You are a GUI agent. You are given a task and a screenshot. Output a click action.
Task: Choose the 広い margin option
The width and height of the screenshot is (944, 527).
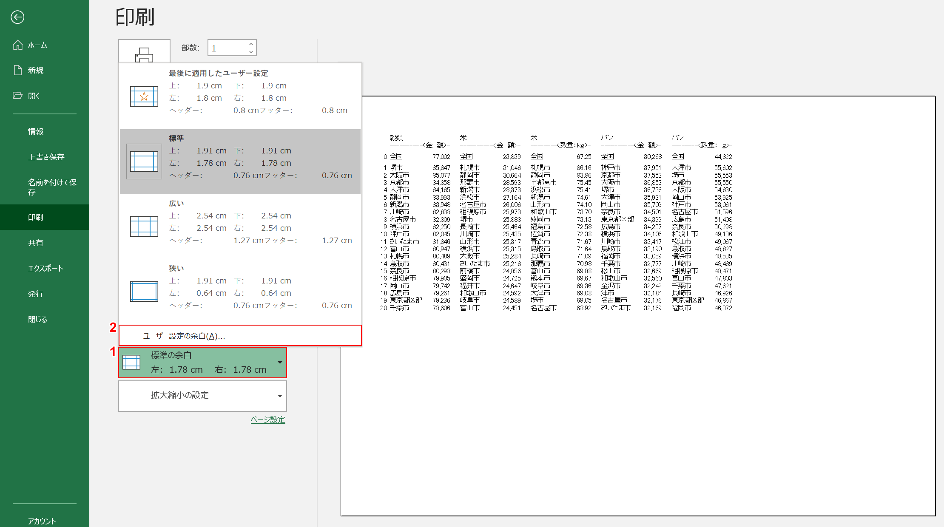click(240, 227)
